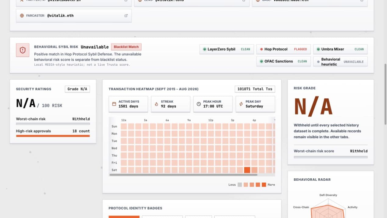Image resolution: width=387 pixels, height=218 pixels.
Task: Click the Farcaster globe icon
Action: click(x=22, y=16)
